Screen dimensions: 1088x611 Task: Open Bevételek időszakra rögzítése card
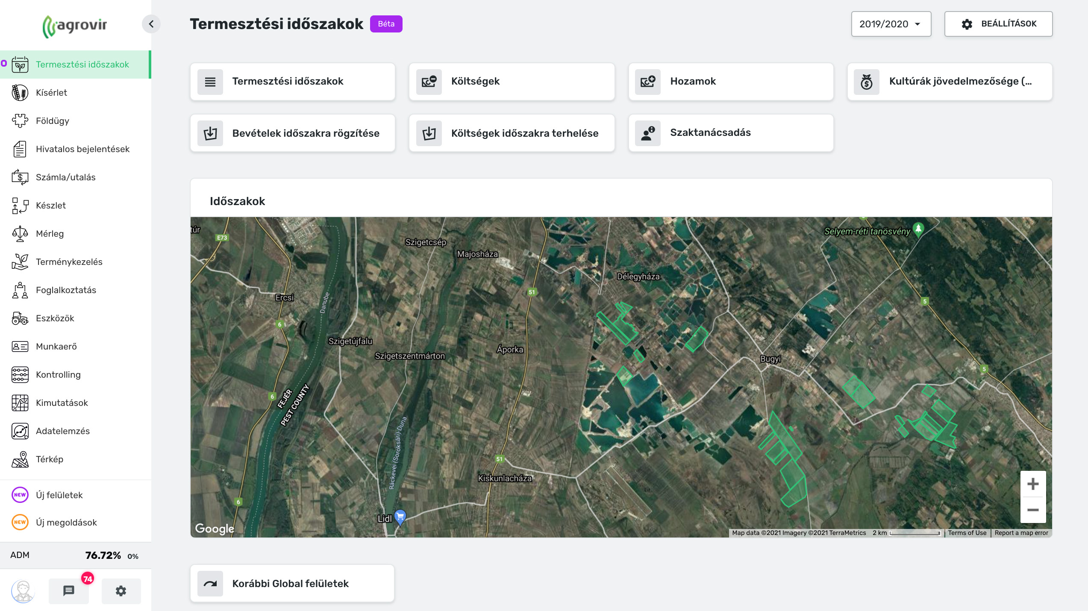[x=293, y=133]
